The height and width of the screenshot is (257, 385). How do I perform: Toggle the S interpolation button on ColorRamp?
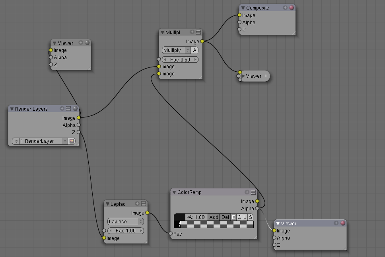[x=250, y=217]
